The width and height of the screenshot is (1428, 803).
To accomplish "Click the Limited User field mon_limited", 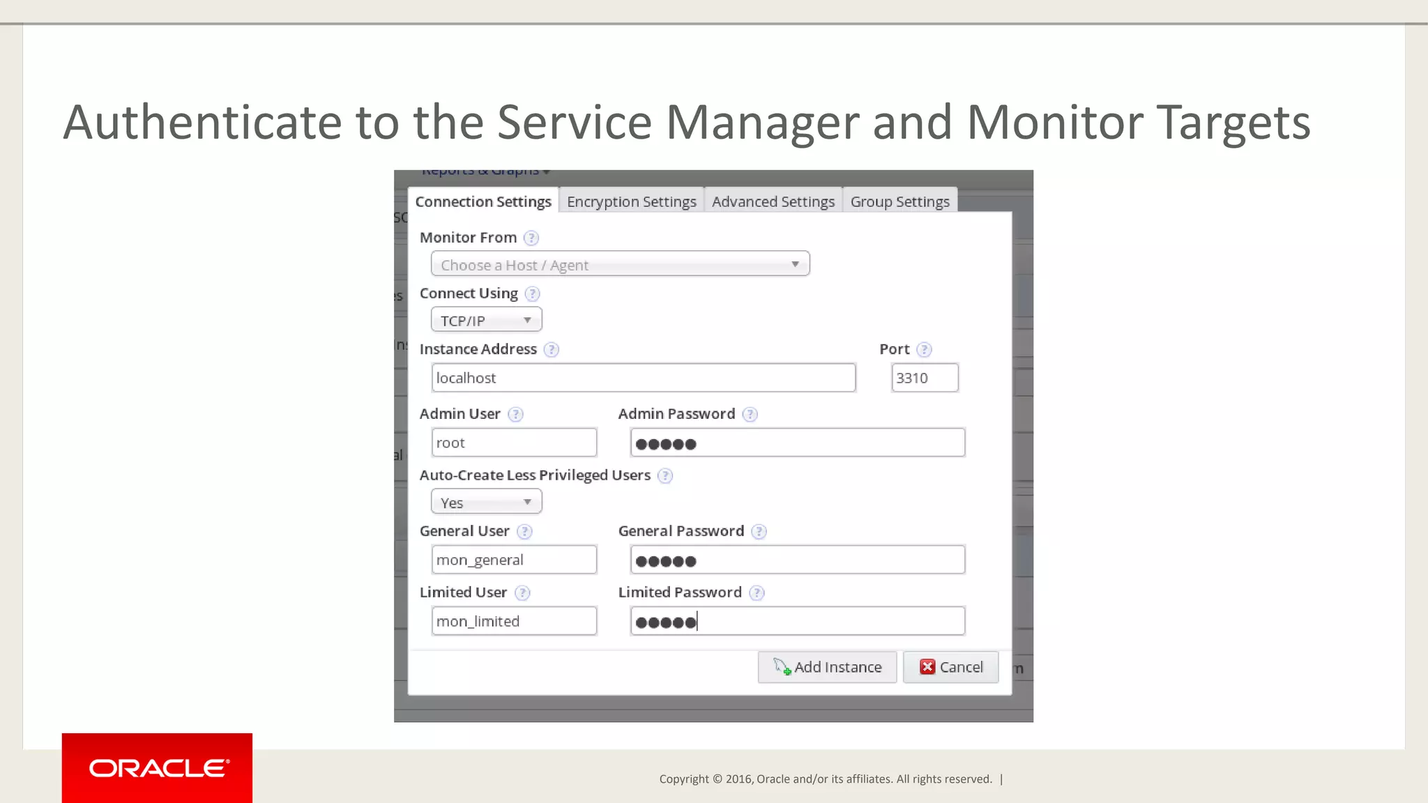I will 514,621.
